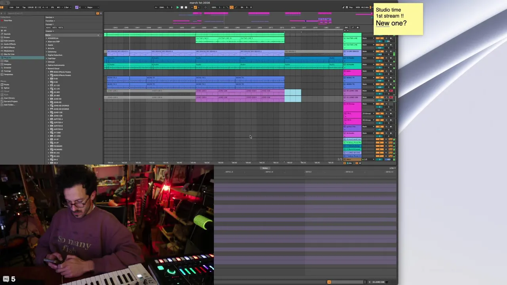Select the 22 Group track header
Screen dimensions: 507x285
tap(352, 107)
